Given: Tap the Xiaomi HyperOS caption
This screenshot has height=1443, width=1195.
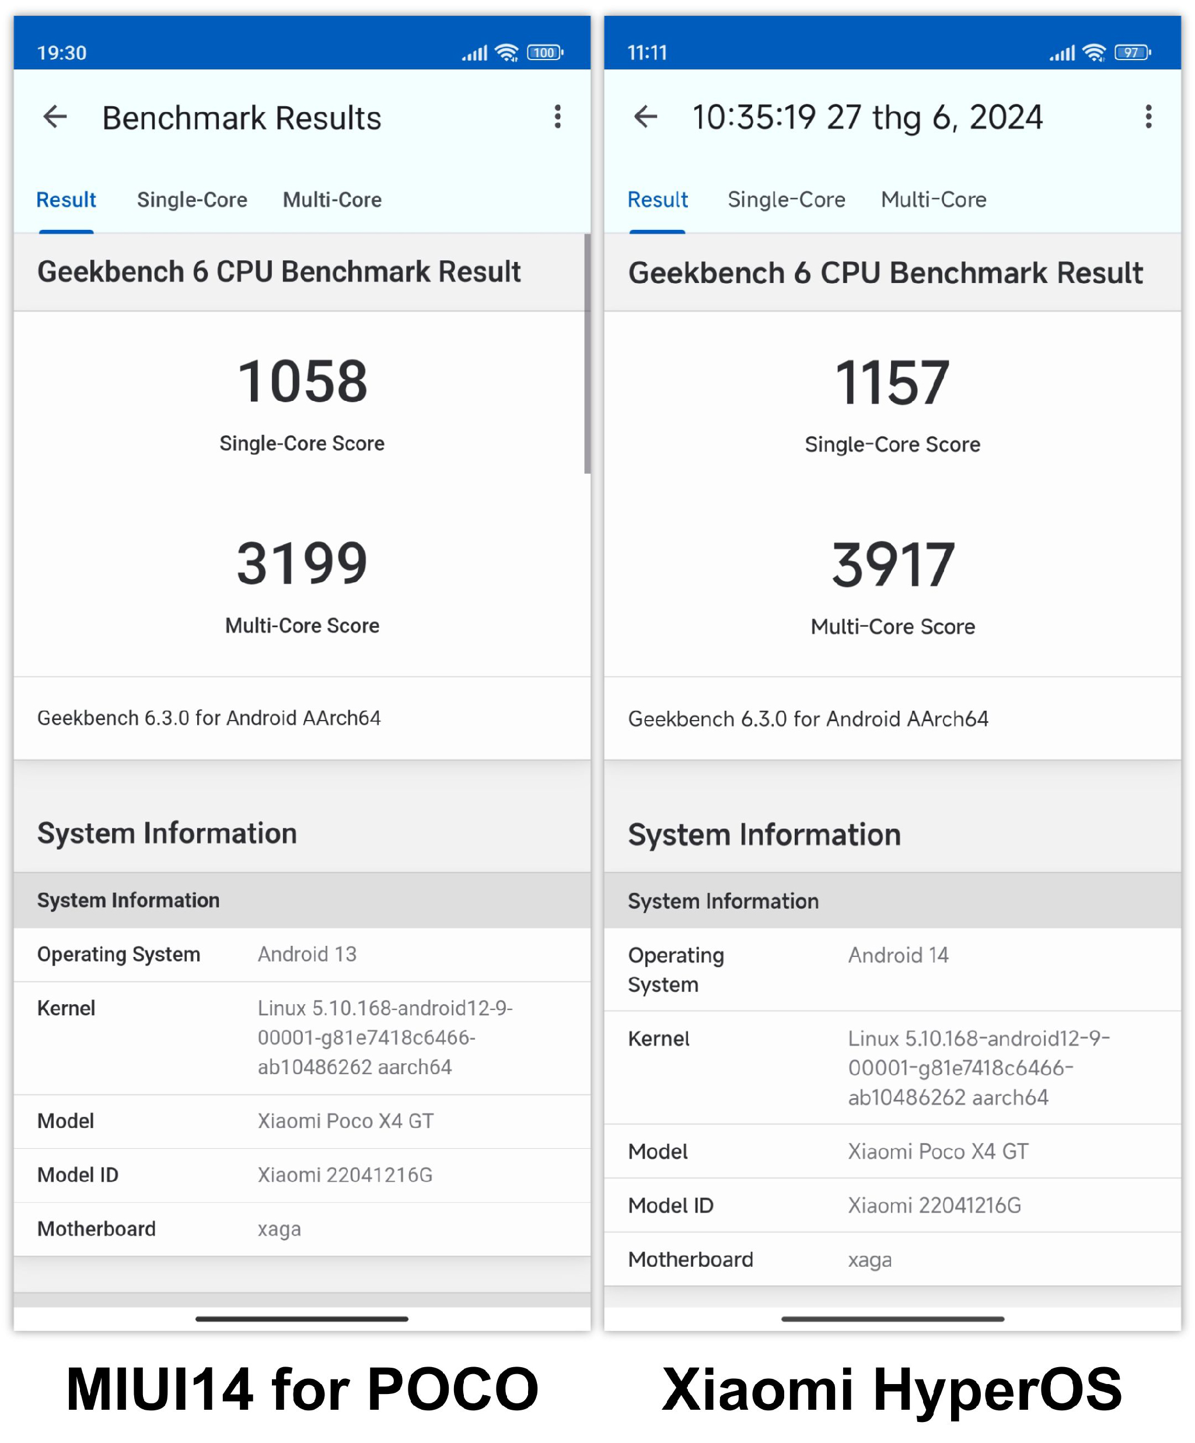Looking at the screenshot, I should 892,1392.
